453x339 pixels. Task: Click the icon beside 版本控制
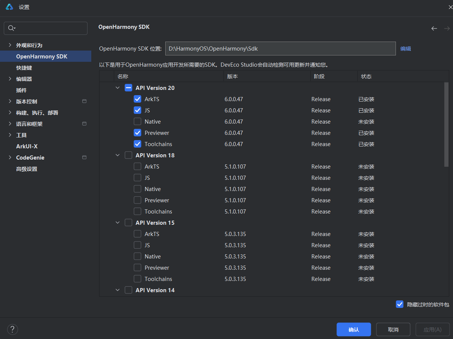click(85, 101)
